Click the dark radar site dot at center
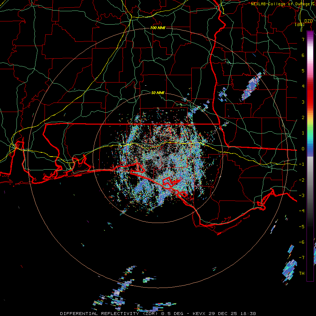This screenshot has width=316, height=316. (158, 158)
